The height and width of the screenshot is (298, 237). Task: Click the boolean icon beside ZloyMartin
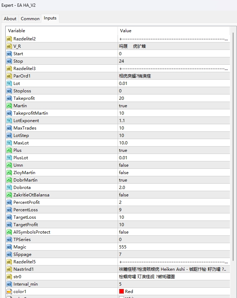(x=9, y=173)
